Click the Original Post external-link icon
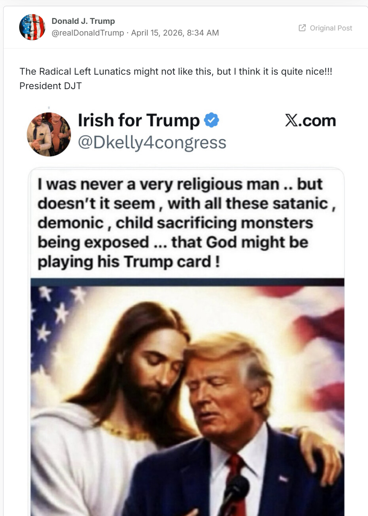Screen dimensions: 368x516 coord(302,28)
